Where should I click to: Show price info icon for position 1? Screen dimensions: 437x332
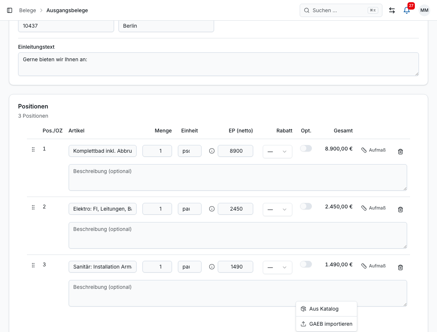point(212,151)
